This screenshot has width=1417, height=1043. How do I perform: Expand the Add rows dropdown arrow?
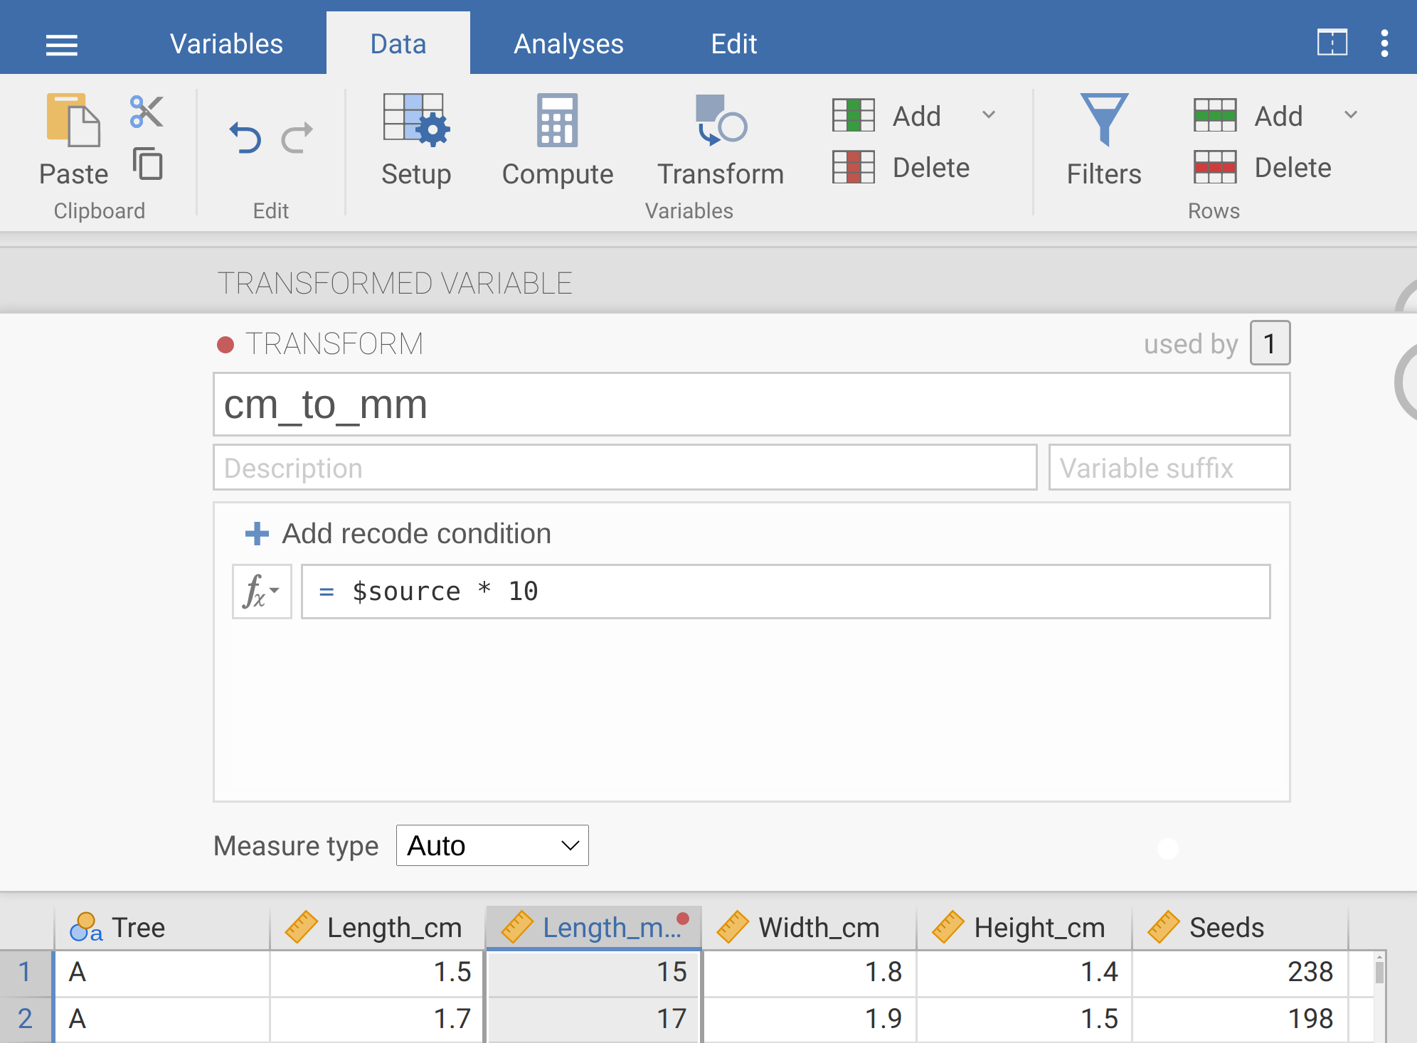click(x=1351, y=115)
